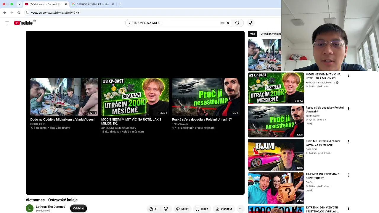The width and height of the screenshot is (379, 213).
Task: Open Lothros The Damned channel name
Action: (51, 207)
